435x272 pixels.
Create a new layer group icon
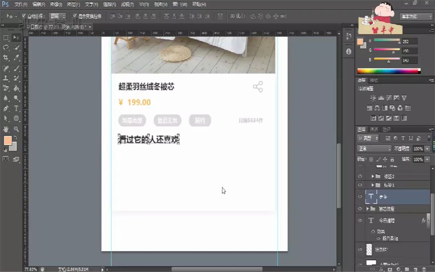click(407, 269)
